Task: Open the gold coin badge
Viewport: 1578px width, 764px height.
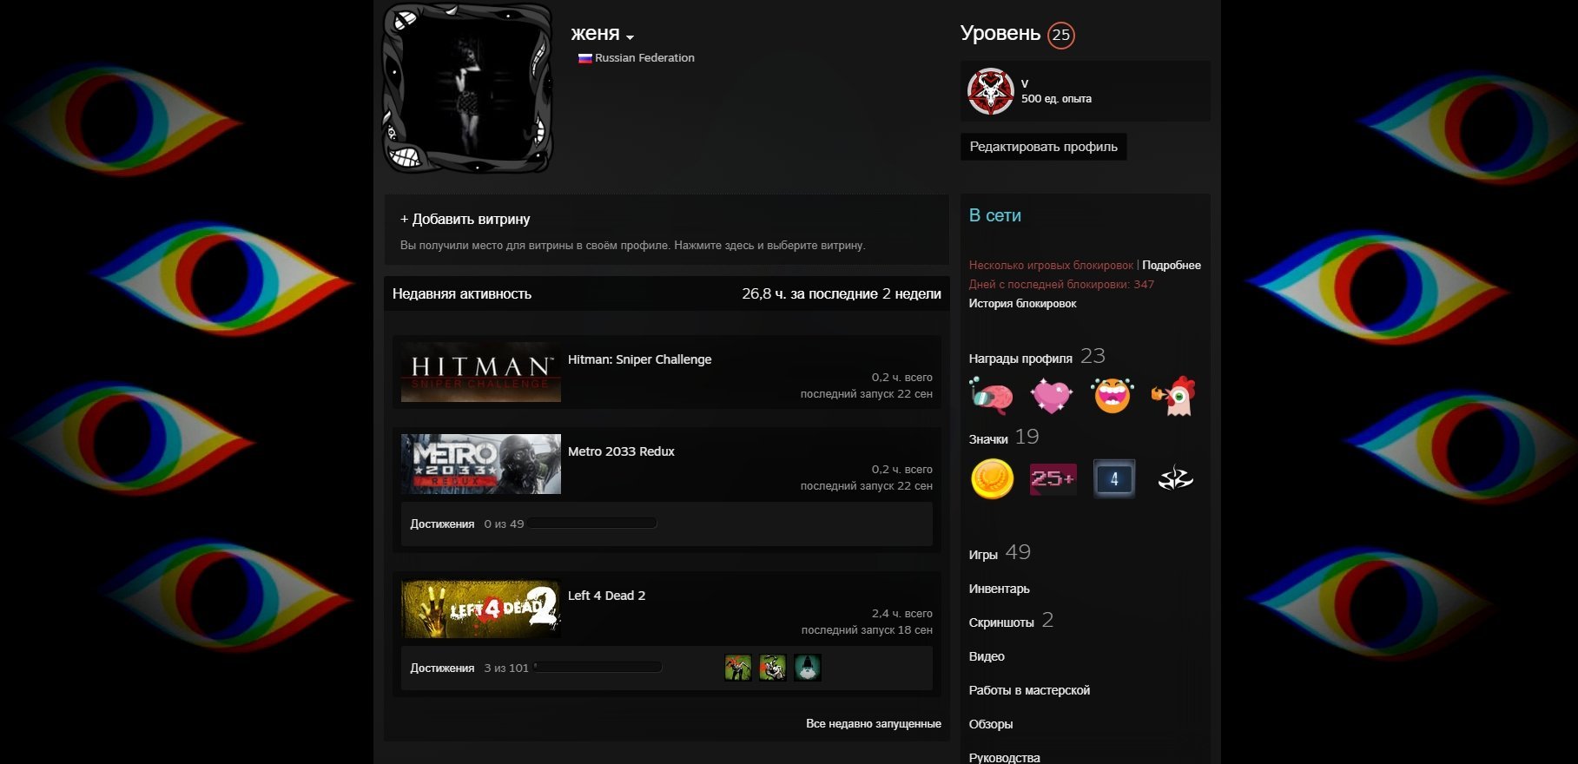Action: (992, 478)
